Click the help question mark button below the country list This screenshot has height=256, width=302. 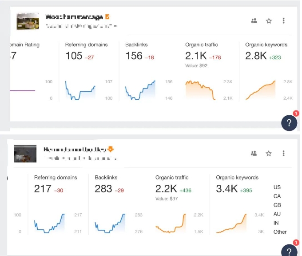point(289,252)
